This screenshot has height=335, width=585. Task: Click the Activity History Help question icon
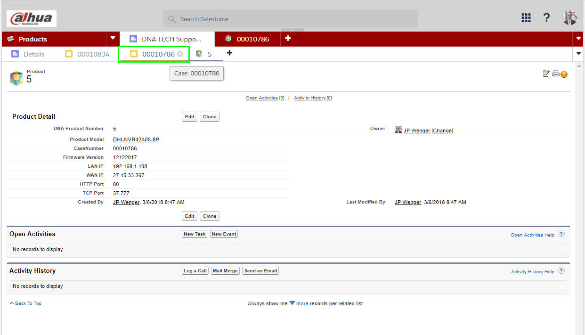click(561, 270)
